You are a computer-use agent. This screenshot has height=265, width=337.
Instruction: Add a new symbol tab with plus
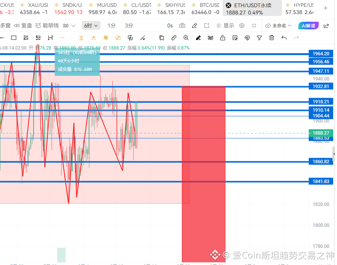326,8
